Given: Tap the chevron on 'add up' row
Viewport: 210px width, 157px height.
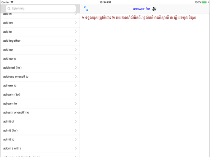Looking at the screenshot, I should click(76, 50).
